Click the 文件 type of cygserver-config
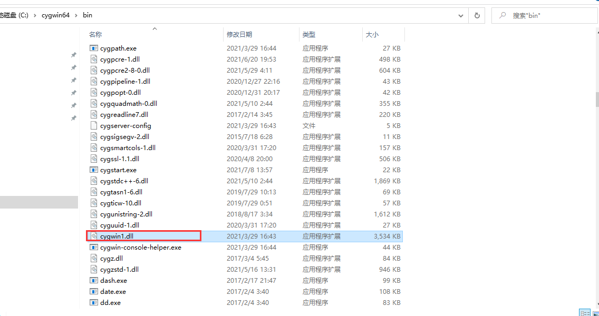The height and width of the screenshot is (316, 599). click(309, 126)
